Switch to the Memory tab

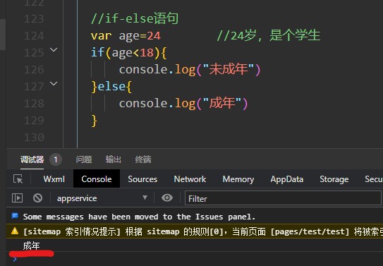pos(238,179)
